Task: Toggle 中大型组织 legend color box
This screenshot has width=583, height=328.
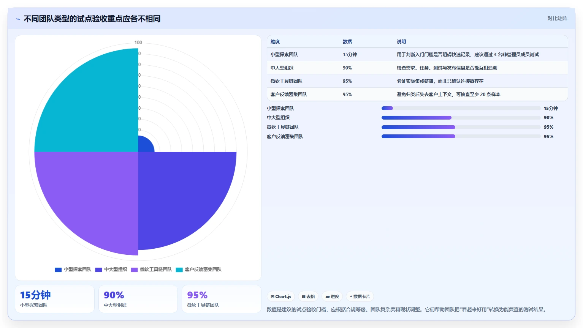Action: (x=98, y=270)
